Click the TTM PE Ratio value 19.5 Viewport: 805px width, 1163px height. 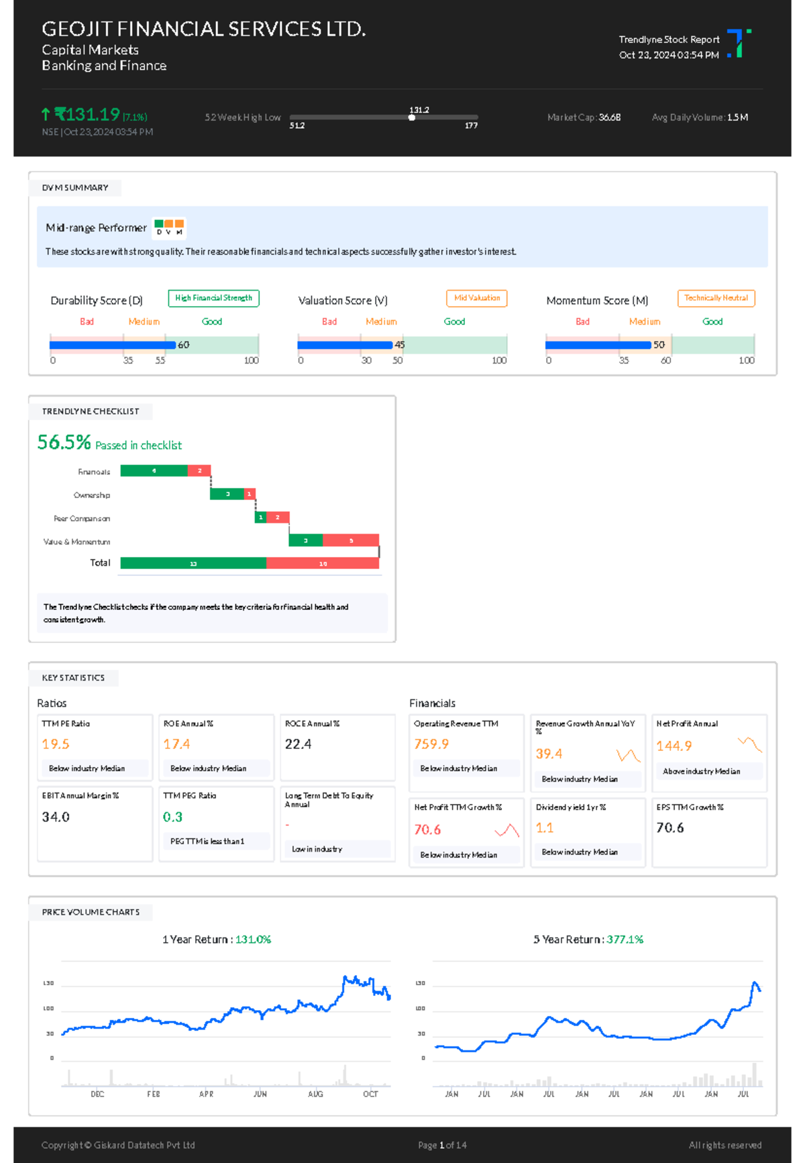56,744
